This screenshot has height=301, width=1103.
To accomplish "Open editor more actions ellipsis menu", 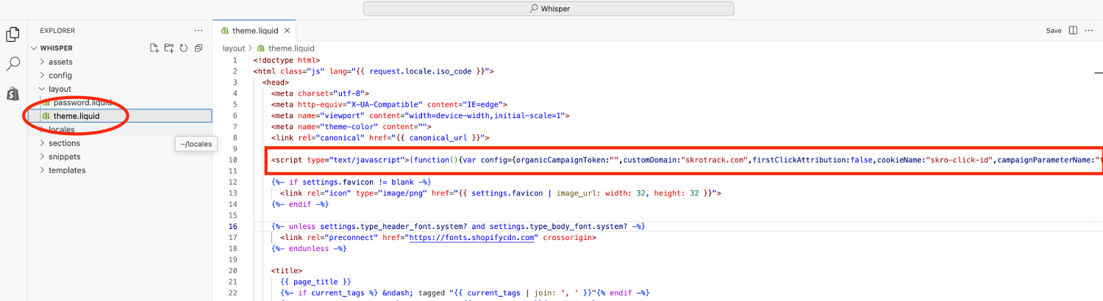I will 1090,31.
